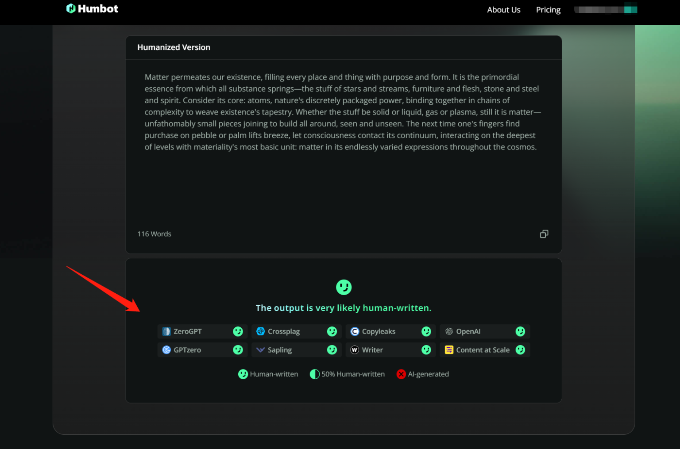680x449 pixels.
Task: Click the 50% Human-written legend label
Action: click(353, 374)
